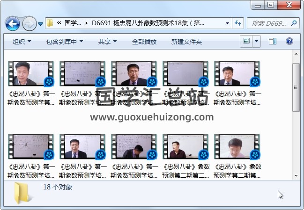Open the help question mark icon
304x210 pixels.
(x=289, y=42)
